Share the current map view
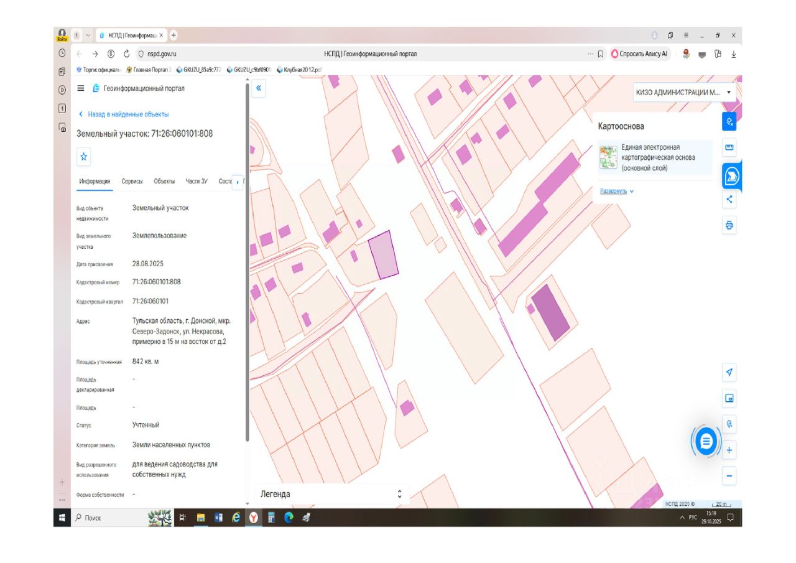The image size is (796, 563). tap(729, 200)
